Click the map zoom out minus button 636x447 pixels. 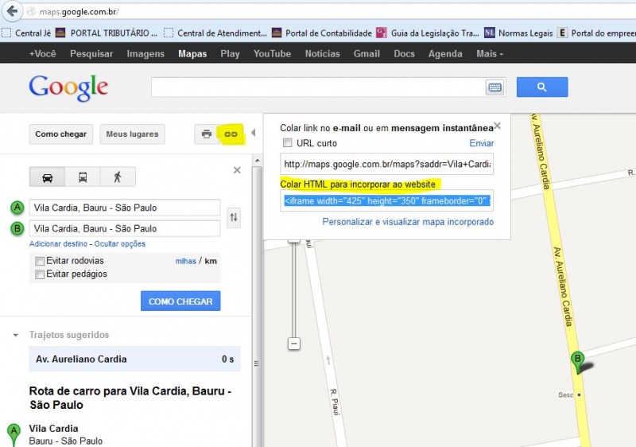click(294, 344)
